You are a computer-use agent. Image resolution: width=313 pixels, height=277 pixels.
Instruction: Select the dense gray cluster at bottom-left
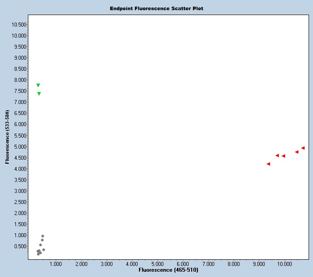(39, 252)
